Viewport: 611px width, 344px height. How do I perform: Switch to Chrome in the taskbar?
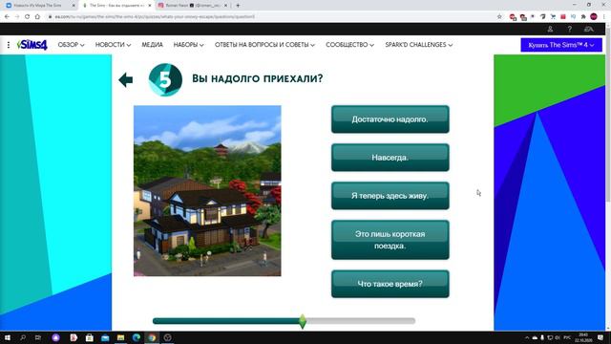(152, 337)
